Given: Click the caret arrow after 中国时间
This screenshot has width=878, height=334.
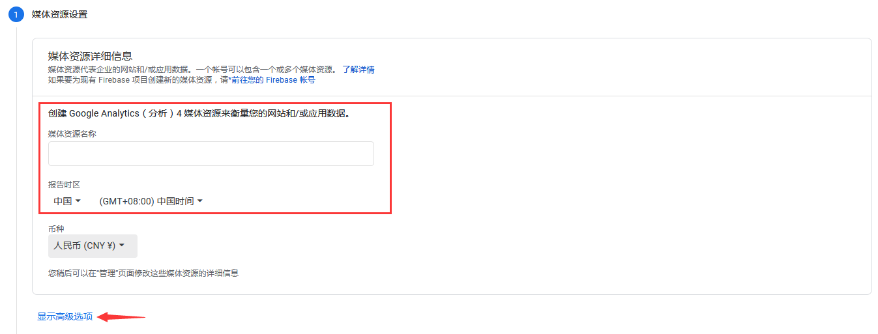Looking at the screenshot, I should click(x=200, y=201).
